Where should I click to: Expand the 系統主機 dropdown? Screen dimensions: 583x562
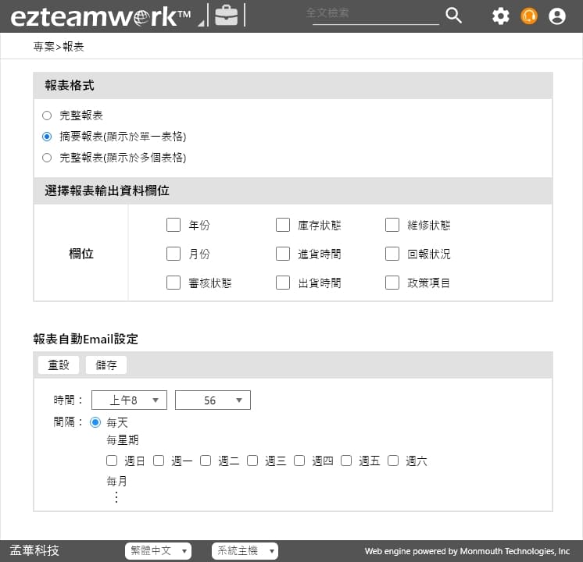coord(245,551)
